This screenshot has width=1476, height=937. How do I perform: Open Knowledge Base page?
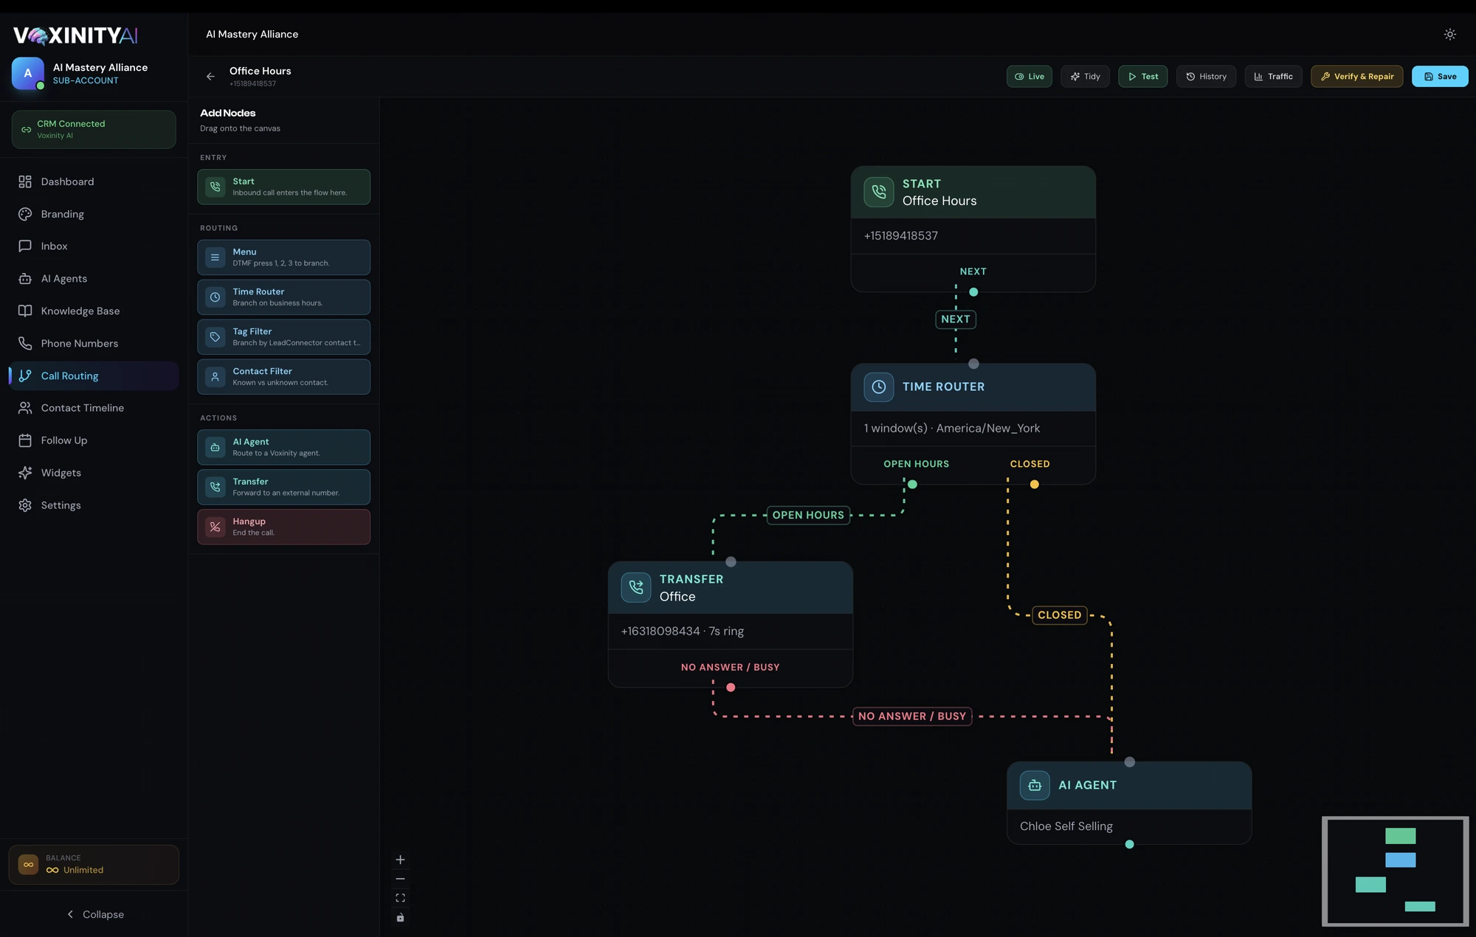click(94, 311)
